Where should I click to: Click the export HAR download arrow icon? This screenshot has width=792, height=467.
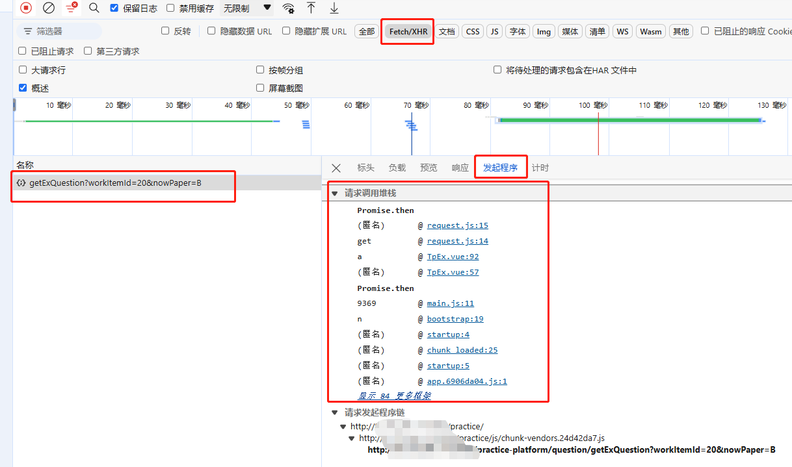click(334, 8)
